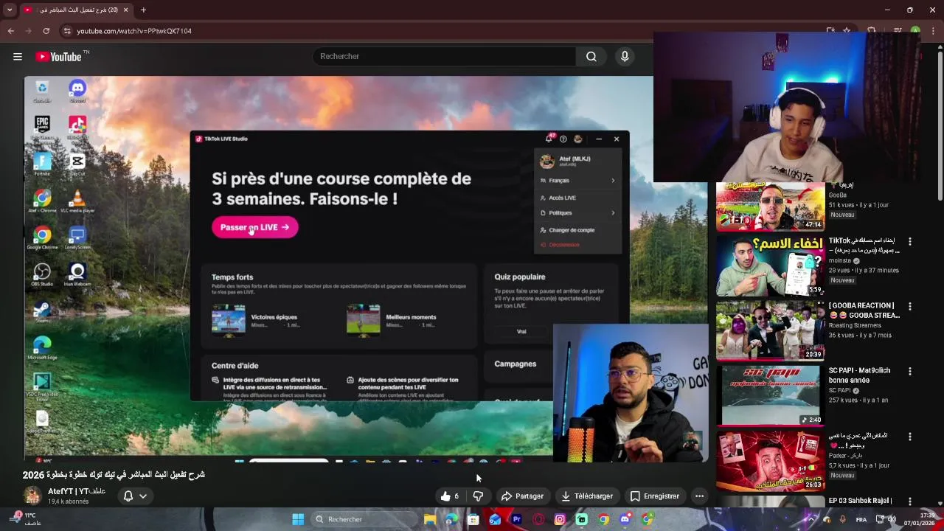The width and height of the screenshot is (944, 531).
Task: Click the Télécharger download button
Action: point(587,496)
